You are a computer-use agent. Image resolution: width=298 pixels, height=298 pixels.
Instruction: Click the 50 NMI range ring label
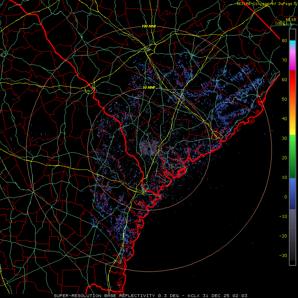(x=149, y=88)
